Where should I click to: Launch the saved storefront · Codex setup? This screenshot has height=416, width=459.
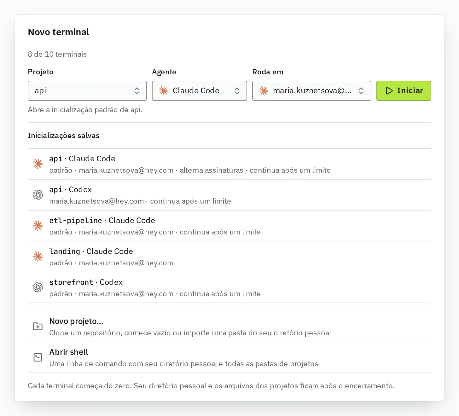click(229, 287)
